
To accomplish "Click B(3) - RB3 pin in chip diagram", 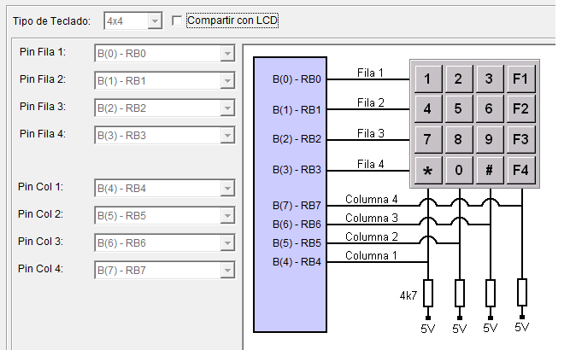I will point(297,170).
